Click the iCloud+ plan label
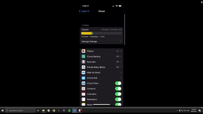The height and width of the screenshot is (114, 203). [85, 29]
